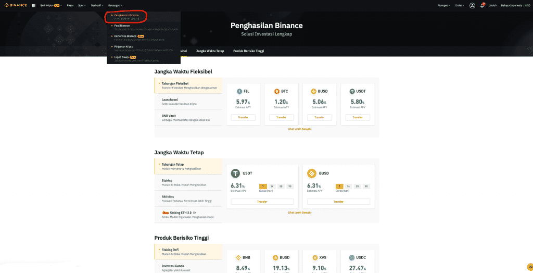Expand the Dompet dropdown
This screenshot has width=533, height=273.
(444, 5)
